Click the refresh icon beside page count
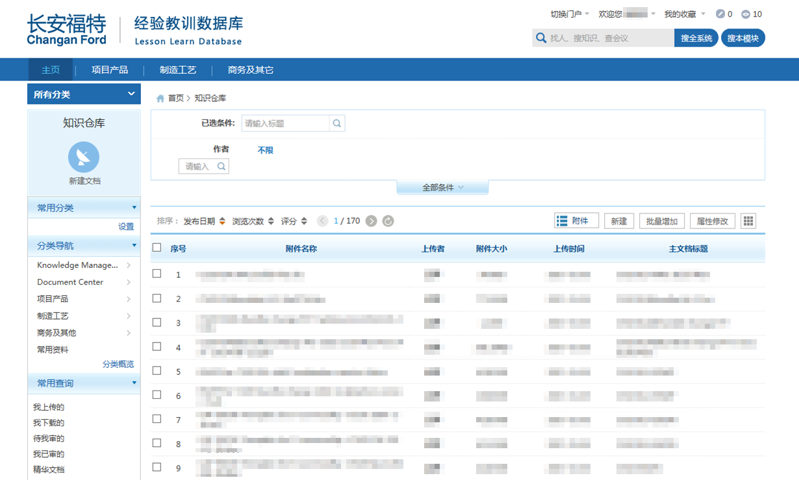The image size is (799, 480). pos(388,221)
